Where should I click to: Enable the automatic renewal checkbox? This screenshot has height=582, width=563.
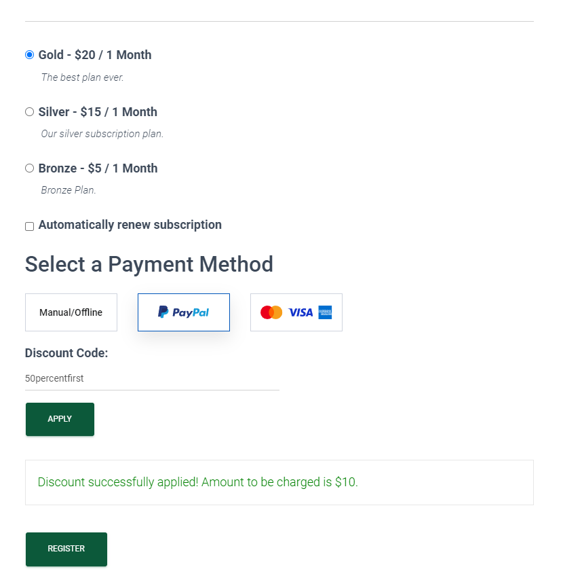coord(29,226)
